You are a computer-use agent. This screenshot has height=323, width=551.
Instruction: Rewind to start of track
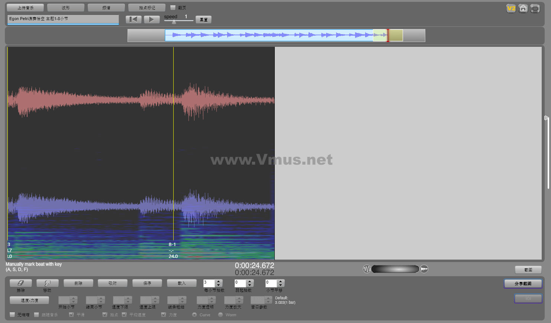click(x=133, y=19)
